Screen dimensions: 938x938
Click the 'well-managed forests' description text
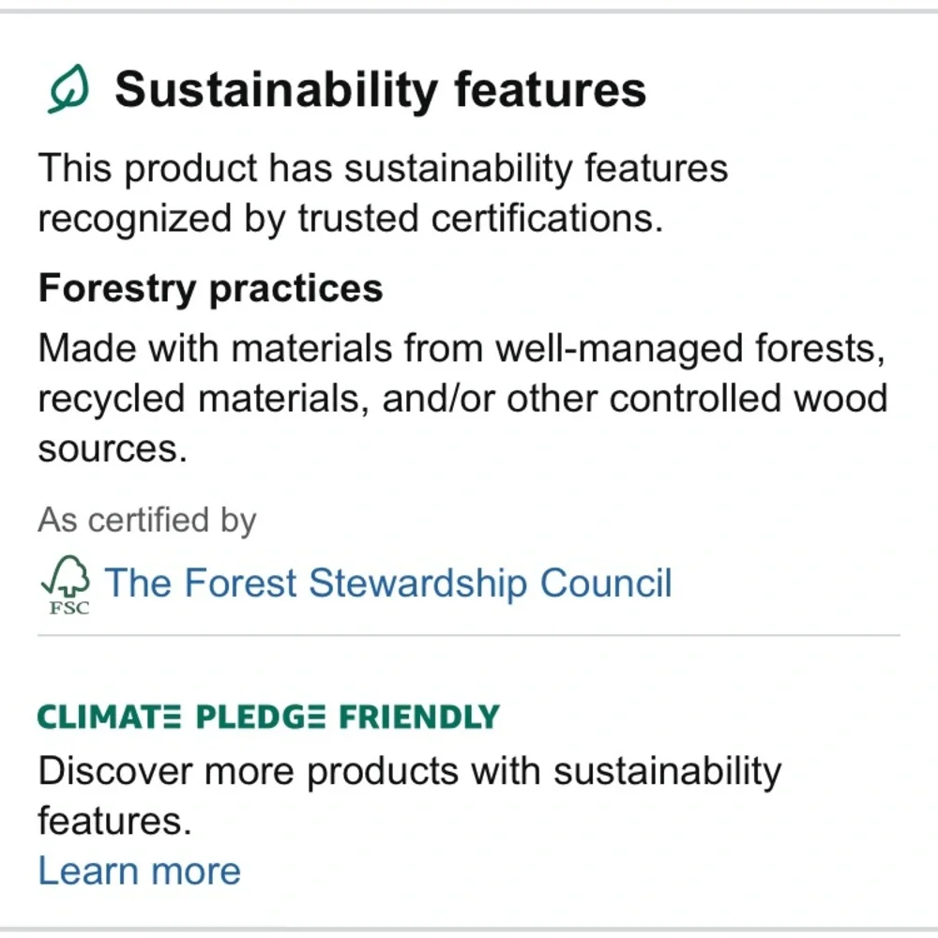tap(462, 398)
